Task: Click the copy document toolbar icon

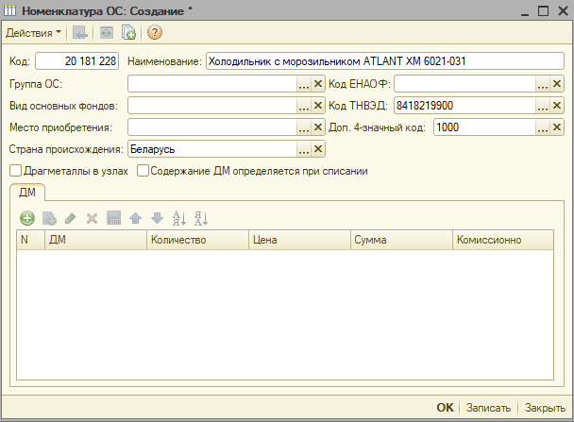Action: (x=128, y=33)
